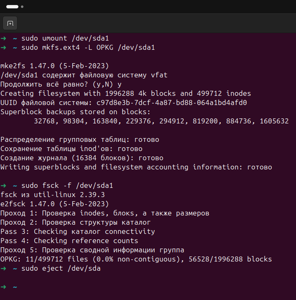Image resolution: width=296 pixels, height=300 pixels.
Task: Click the 'OPKG: 11/499712 files' summary line
Action: tap(136, 259)
